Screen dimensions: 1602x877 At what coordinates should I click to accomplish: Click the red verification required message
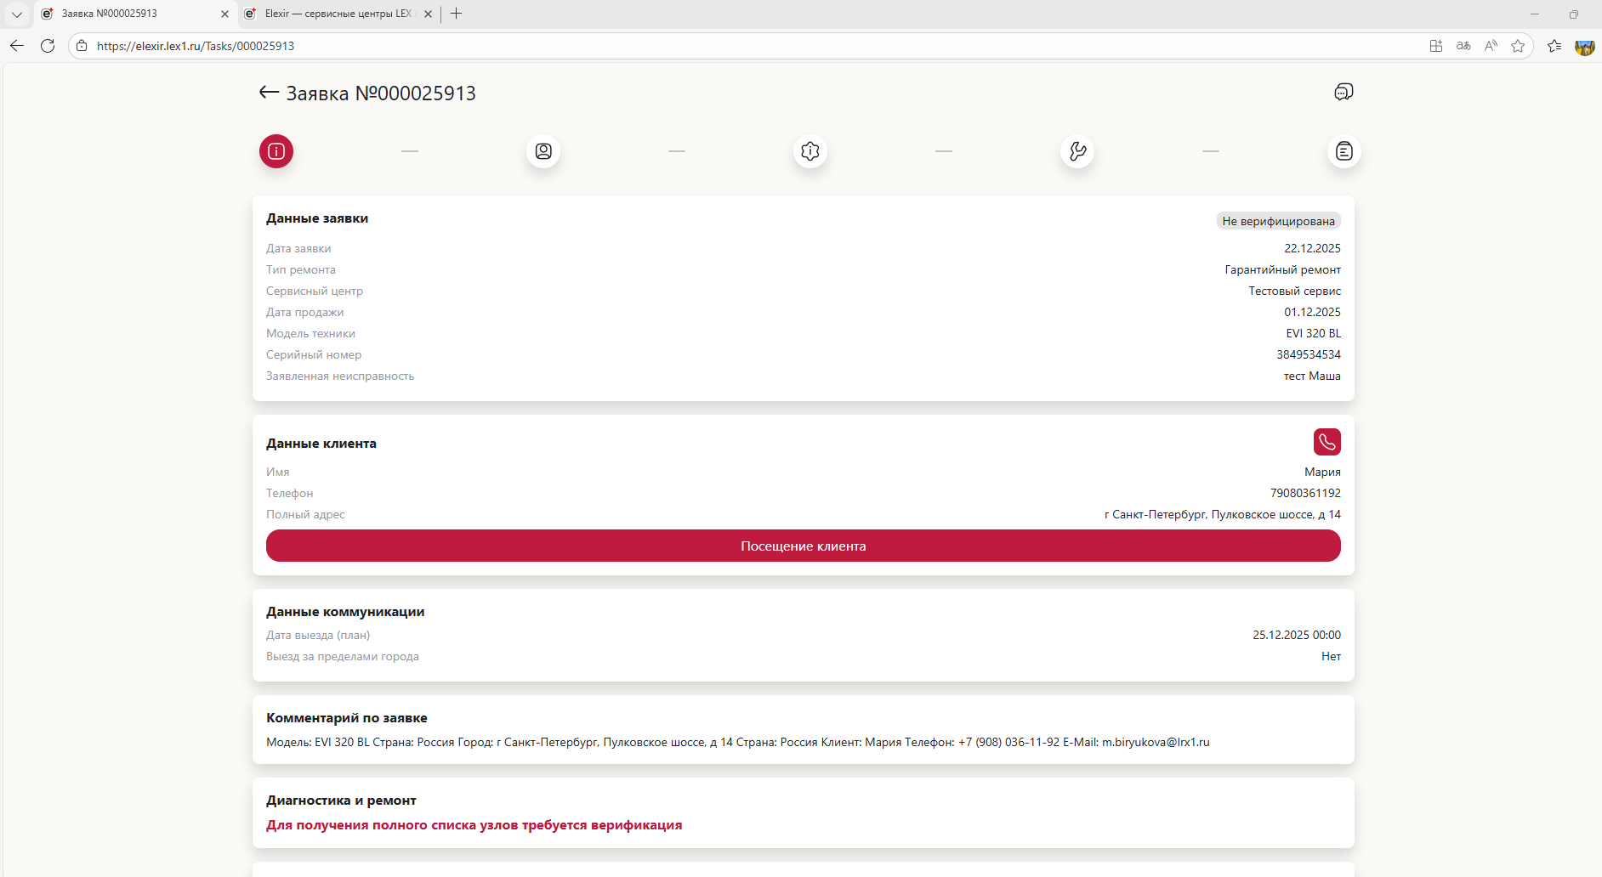tap(474, 825)
